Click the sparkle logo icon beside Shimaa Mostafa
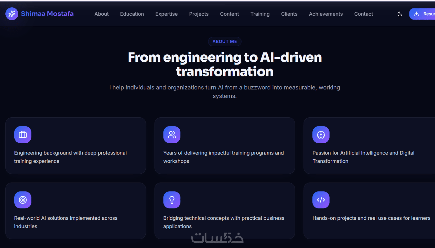The width and height of the screenshot is (435, 248). pyautogui.click(x=12, y=14)
